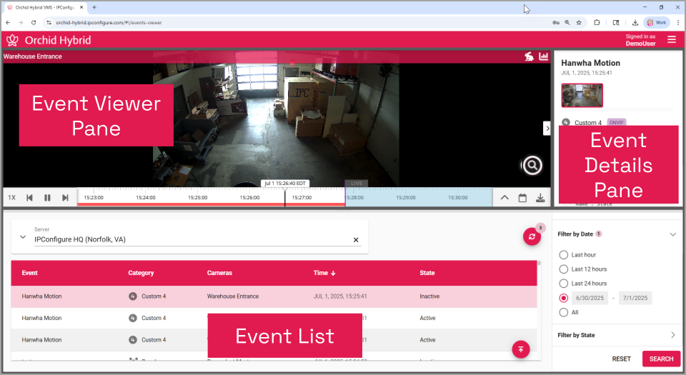Viewport: 686px width, 375px height.
Task: Skip to previous frame in the player
Action: [x=29, y=198]
